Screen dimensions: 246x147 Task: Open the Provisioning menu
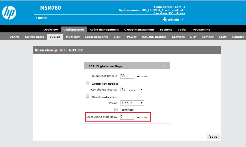(x=201, y=30)
